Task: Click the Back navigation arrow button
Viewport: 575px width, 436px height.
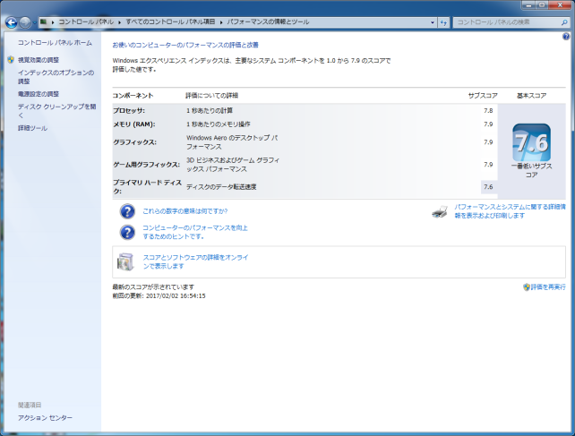Action: [x=12, y=22]
